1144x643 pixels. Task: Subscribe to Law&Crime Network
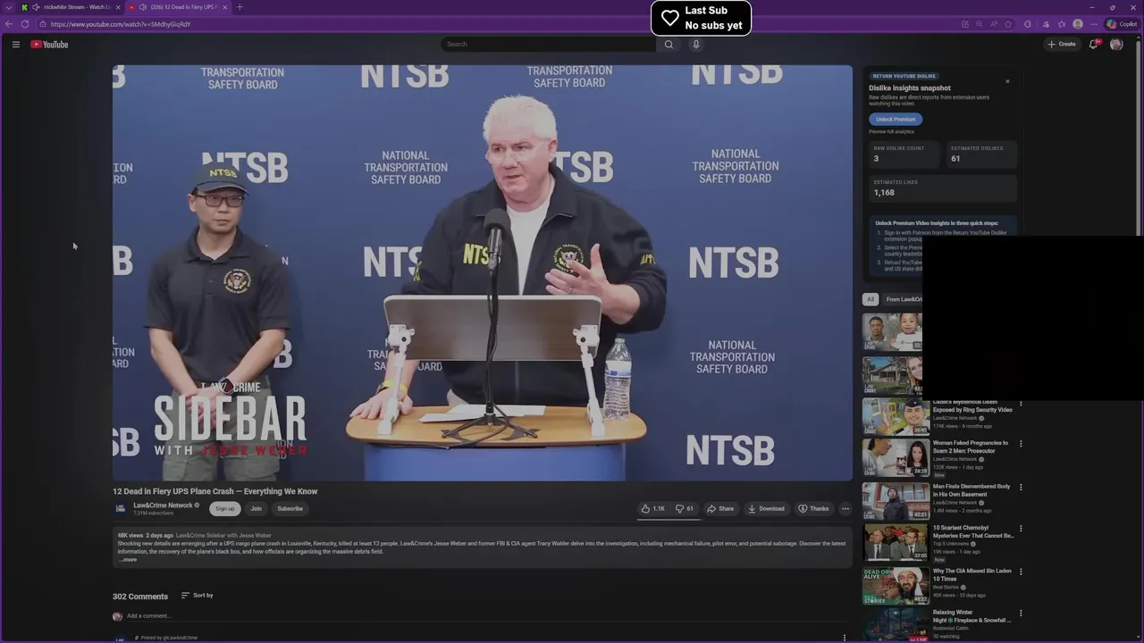(x=290, y=509)
